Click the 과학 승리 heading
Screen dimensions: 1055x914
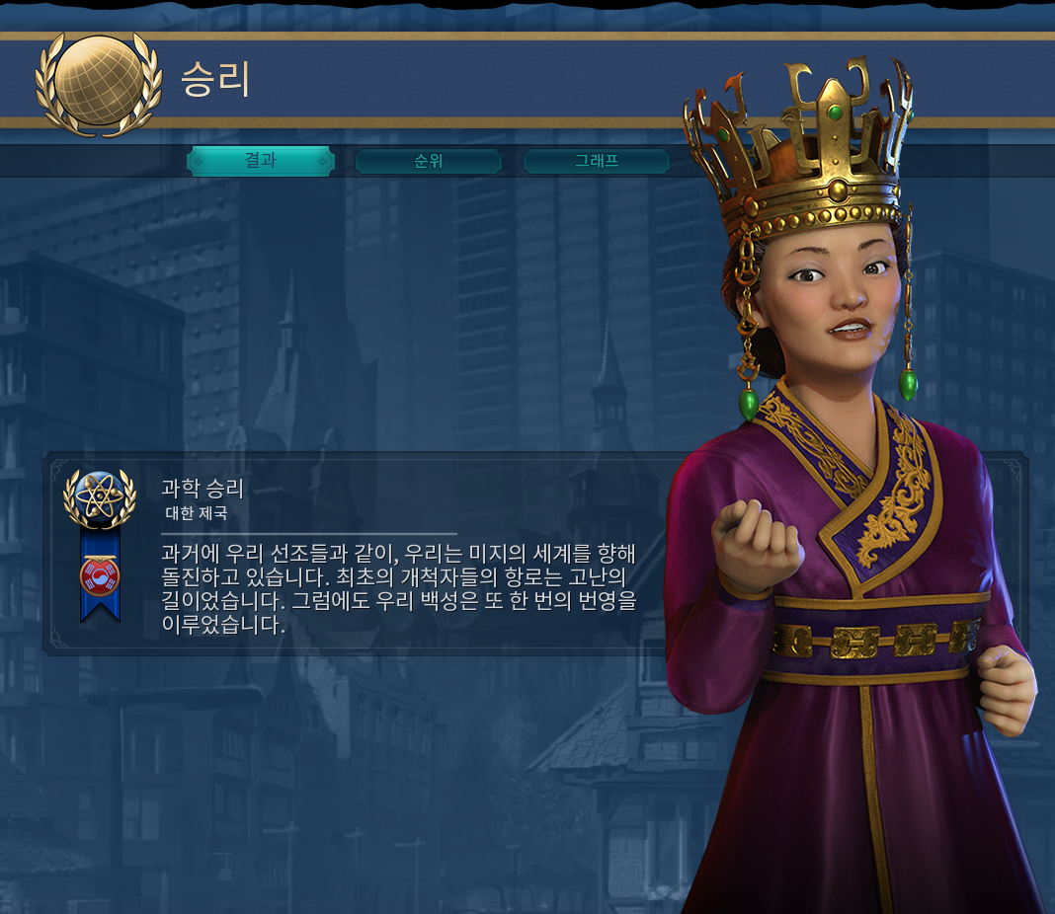[202, 489]
